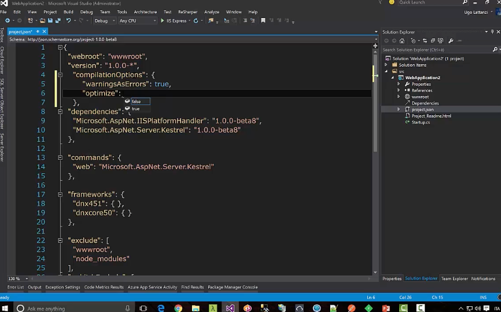Switch to the Properties bottom tab

(392, 279)
